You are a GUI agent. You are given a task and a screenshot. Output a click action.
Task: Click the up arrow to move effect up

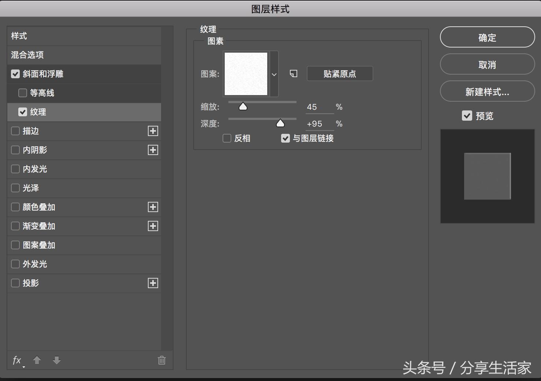tap(37, 361)
